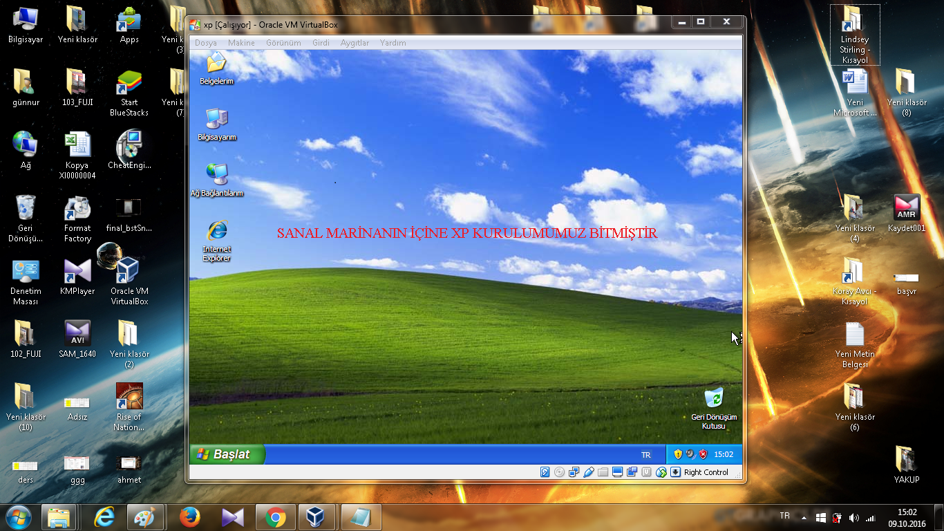Select the SAM_1640 AVI file on desktop
The width and height of the screenshot is (944, 531).
coord(77,339)
